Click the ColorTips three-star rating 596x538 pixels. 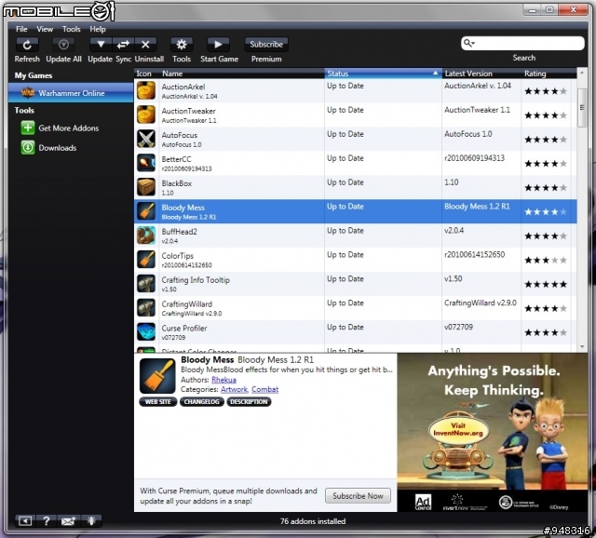(x=546, y=261)
